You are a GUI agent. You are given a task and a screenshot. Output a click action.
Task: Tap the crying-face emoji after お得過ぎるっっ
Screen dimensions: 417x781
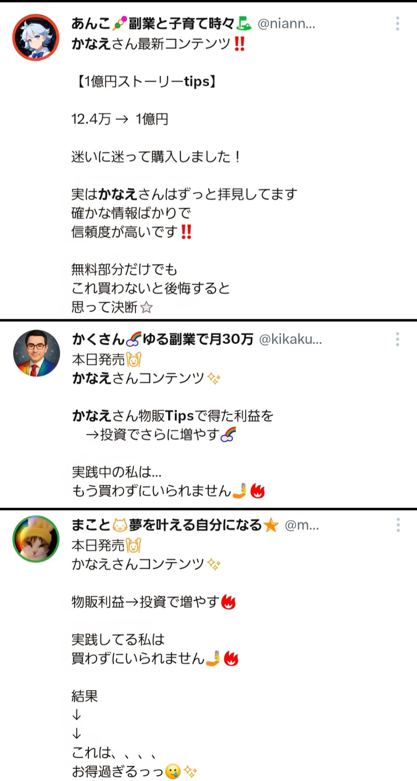[x=173, y=771]
